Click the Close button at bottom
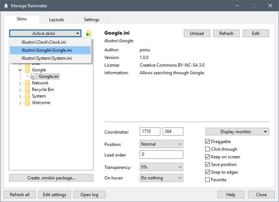The width and height of the screenshot is (279, 202). click(x=261, y=194)
